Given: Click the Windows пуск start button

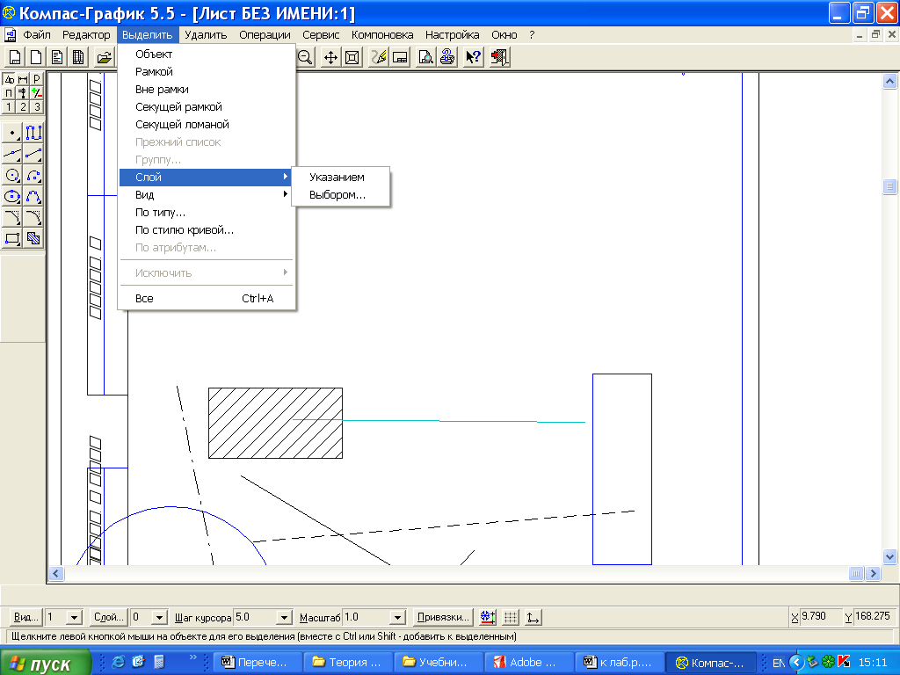Looking at the screenshot, I should 45,663.
